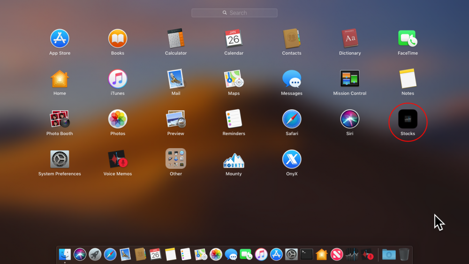Launch FaceTime from the Launchpad grid
The width and height of the screenshot is (469, 264).
pyautogui.click(x=408, y=38)
